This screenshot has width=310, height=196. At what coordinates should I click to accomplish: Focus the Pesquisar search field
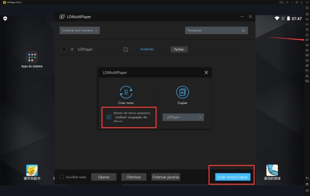coord(213,30)
